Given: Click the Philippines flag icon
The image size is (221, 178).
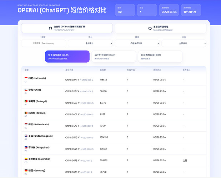Looking at the screenshot, I should point(26,147).
